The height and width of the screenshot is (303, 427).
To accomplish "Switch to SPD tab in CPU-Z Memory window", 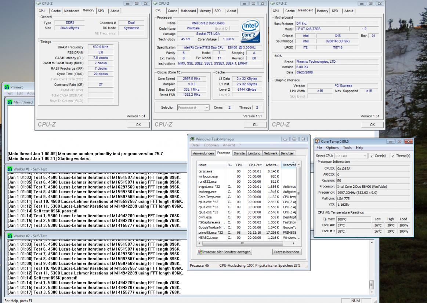I will pos(101,11).
